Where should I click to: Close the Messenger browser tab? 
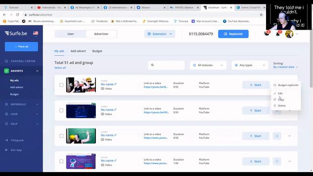[98, 8]
